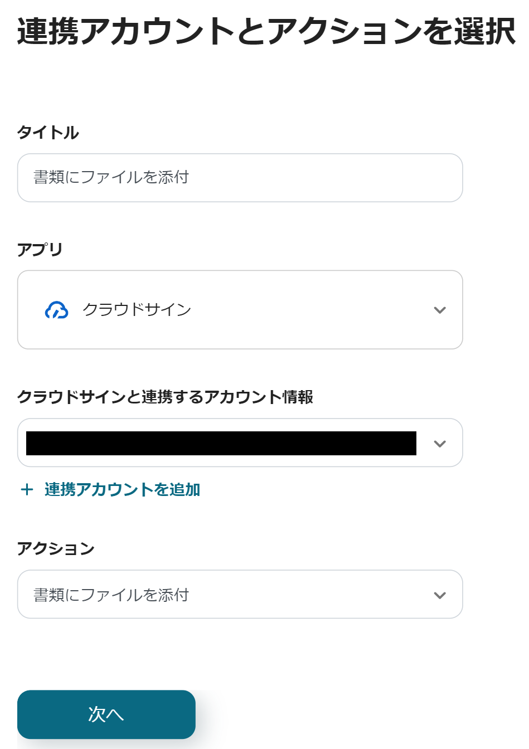The image size is (529, 749).
Task: Click the CloudSign cloud logo icon
Action: [x=56, y=310]
